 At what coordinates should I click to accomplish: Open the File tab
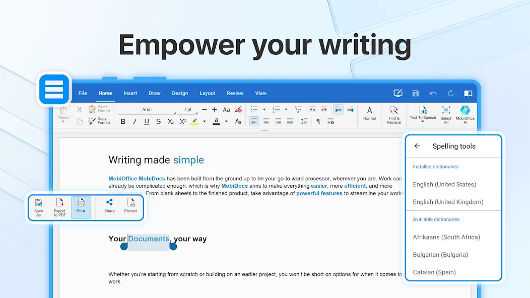pos(83,93)
